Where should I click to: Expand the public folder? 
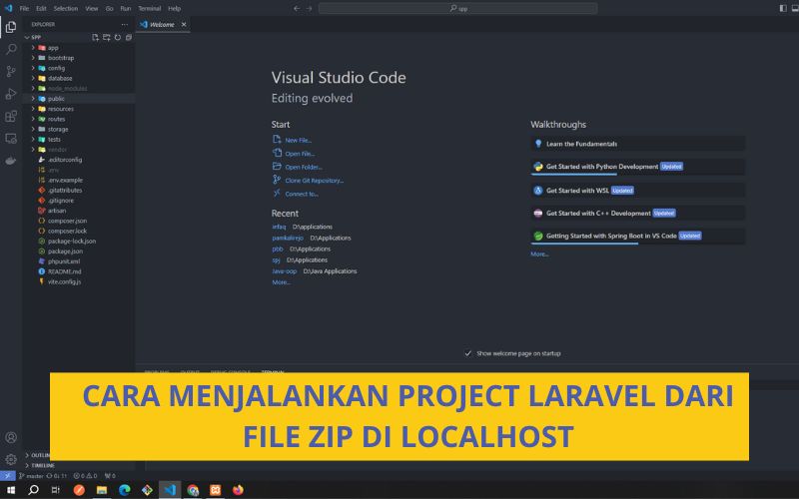pyautogui.click(x=79, y=98)
